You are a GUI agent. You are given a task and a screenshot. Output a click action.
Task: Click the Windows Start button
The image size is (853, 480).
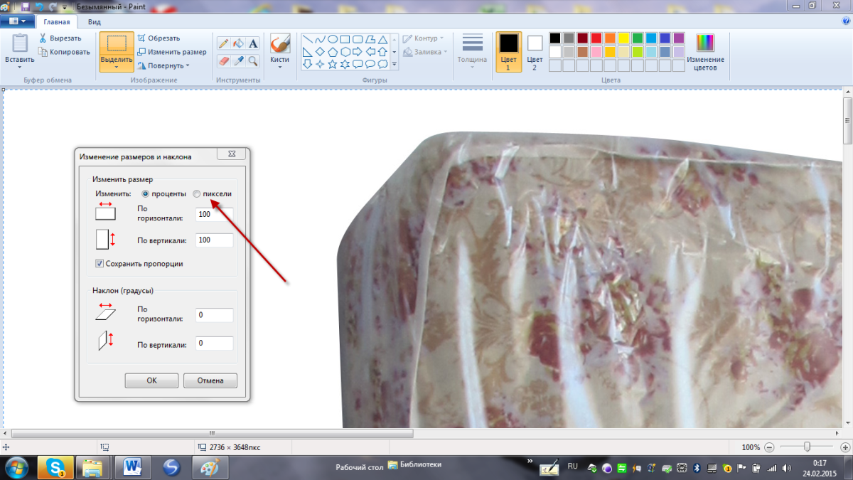click(16, 467)
